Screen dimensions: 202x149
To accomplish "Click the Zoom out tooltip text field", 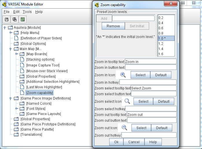I will pos(152,114).
